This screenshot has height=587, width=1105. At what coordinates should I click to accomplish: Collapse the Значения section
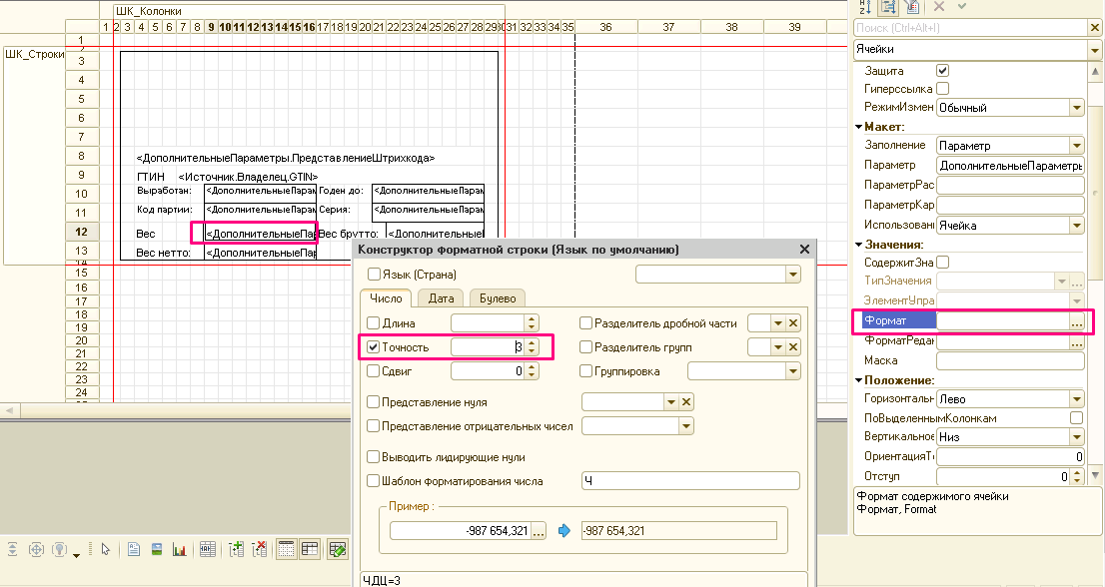(x=859, y=245)
